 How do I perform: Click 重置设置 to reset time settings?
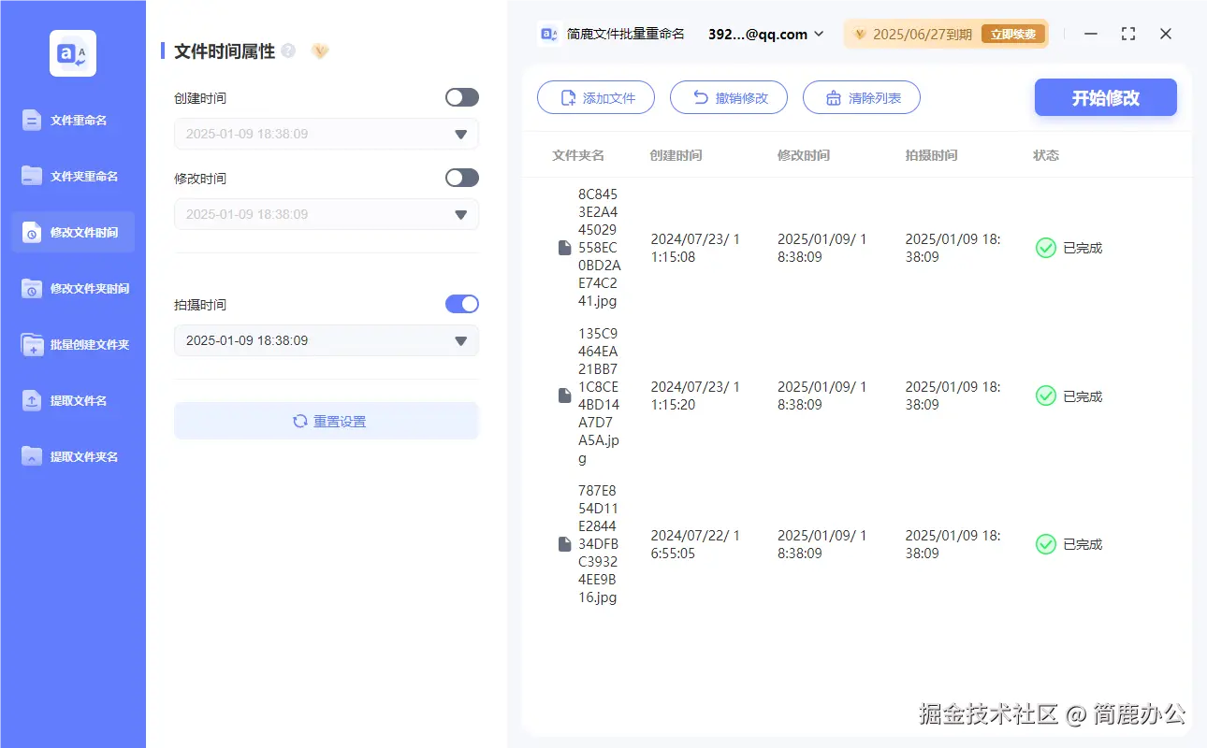tap(326, 421)
